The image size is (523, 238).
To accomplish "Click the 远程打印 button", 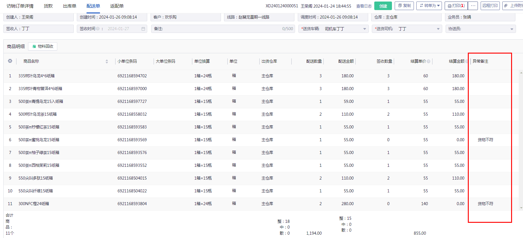I will click(490, 6).
